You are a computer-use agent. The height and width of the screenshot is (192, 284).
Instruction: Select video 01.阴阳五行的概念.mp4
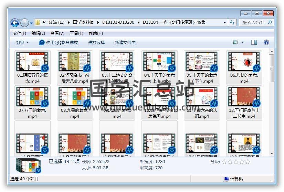click(x=32, y=67)
